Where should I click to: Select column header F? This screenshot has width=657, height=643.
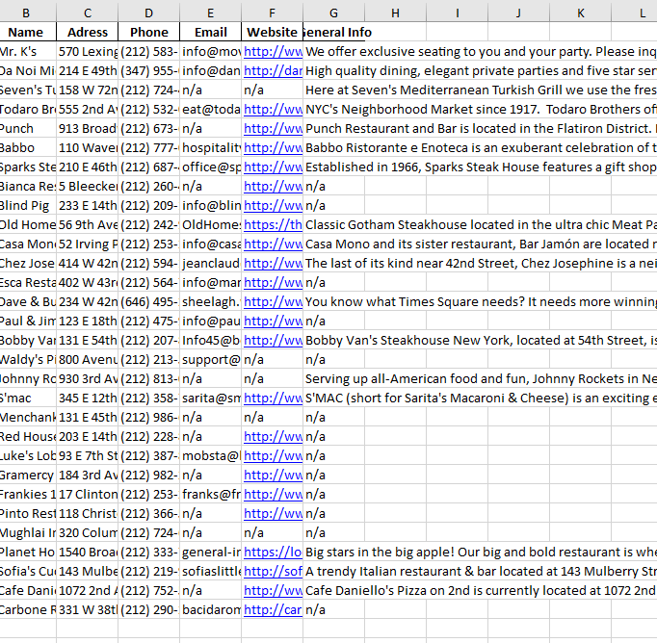tap(272, 13)
